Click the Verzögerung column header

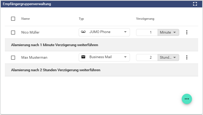145,19
